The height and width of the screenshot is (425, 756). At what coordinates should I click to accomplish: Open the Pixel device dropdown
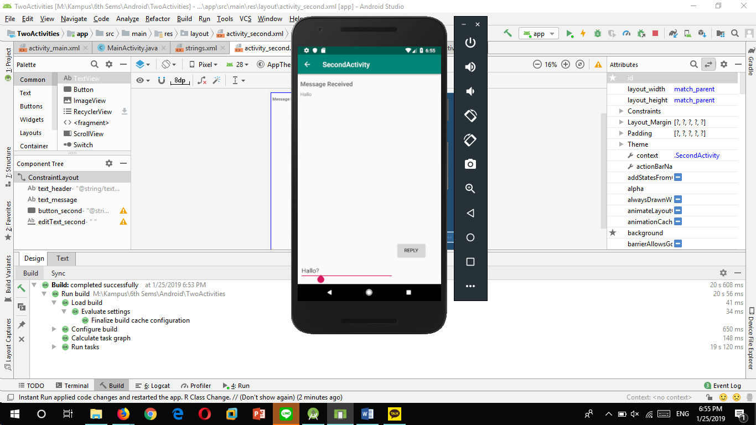[x=205, y=64]
